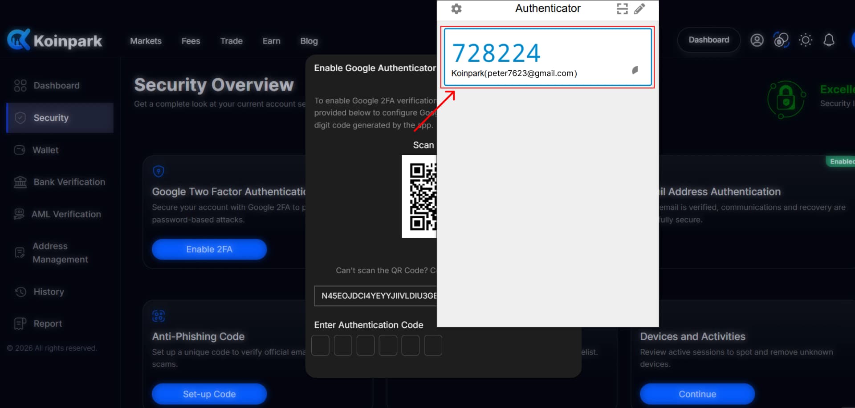Click the Address Management sidebar icon
Image resolution: width=855 pixels, height=408 pixels.
[20, 252]
